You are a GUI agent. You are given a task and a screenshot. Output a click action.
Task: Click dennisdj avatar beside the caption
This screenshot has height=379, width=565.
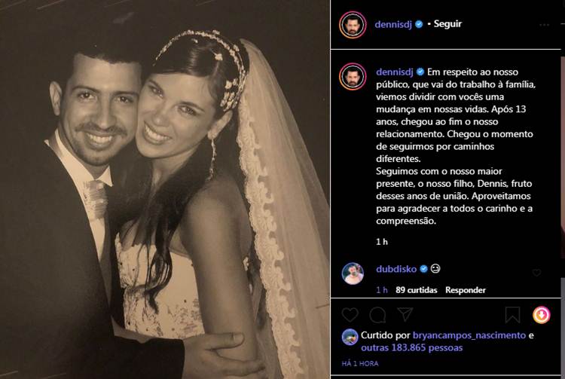(x=353, y=76)
